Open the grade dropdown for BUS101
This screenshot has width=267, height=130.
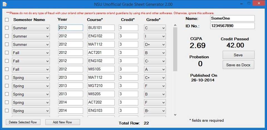tap(155, 28)
